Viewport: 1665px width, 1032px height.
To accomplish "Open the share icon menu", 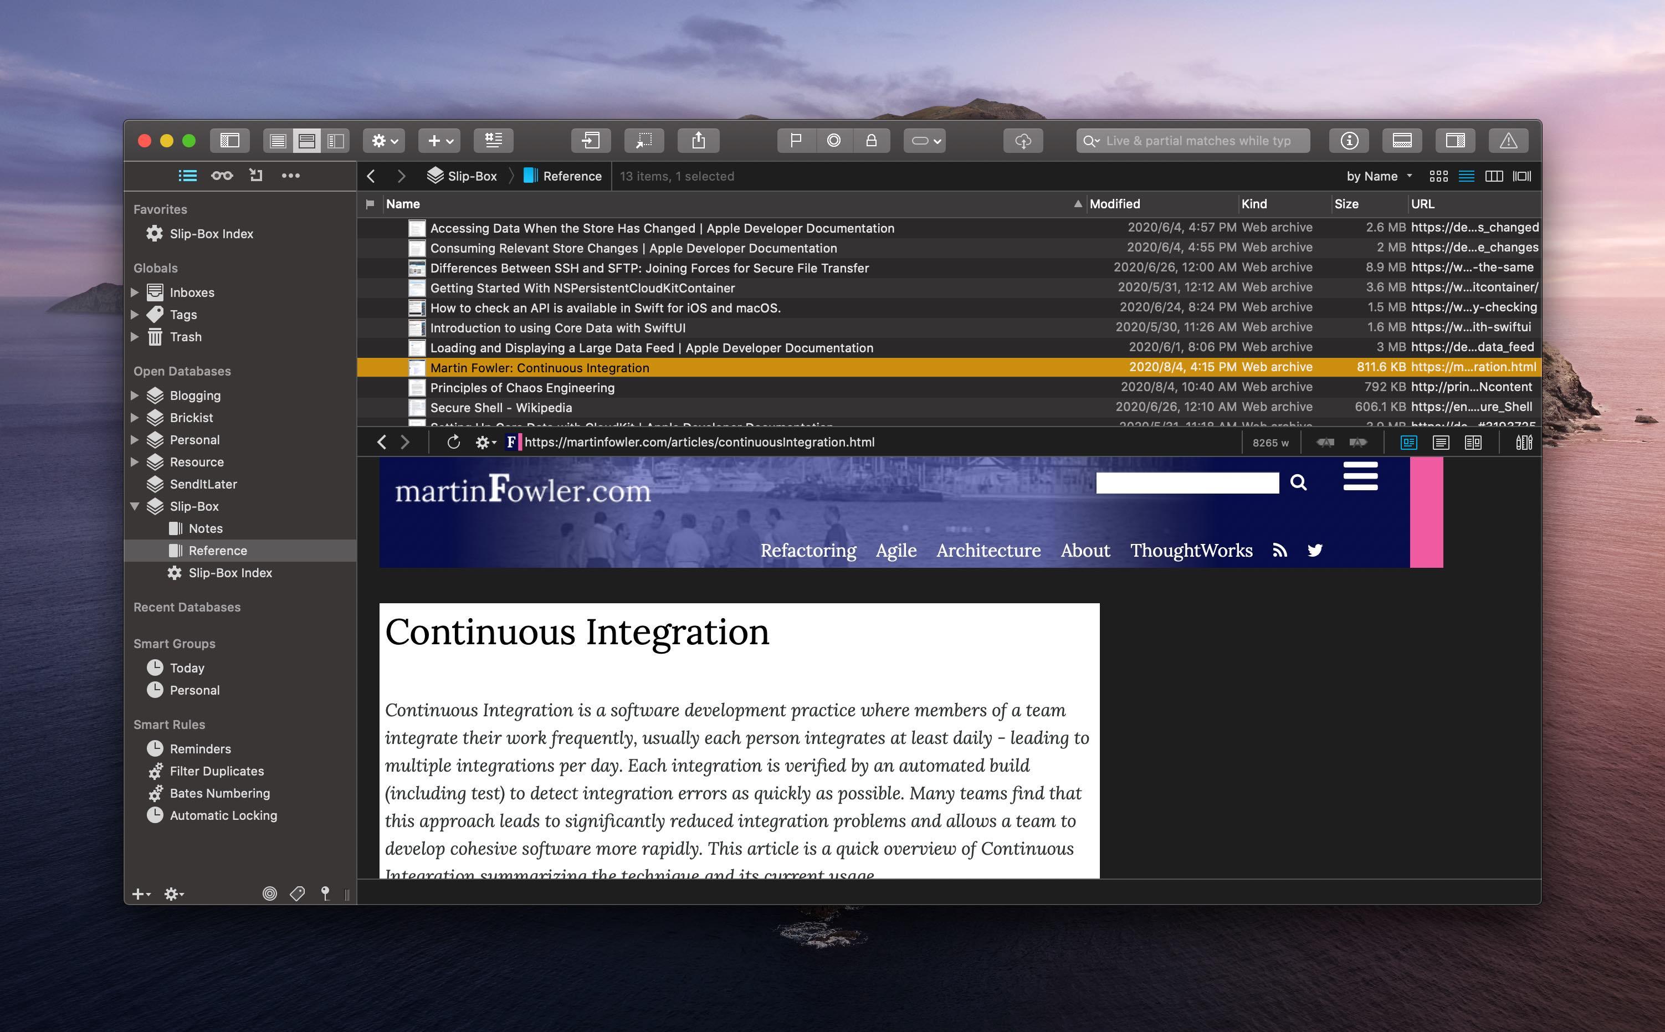I will [698, 141].
